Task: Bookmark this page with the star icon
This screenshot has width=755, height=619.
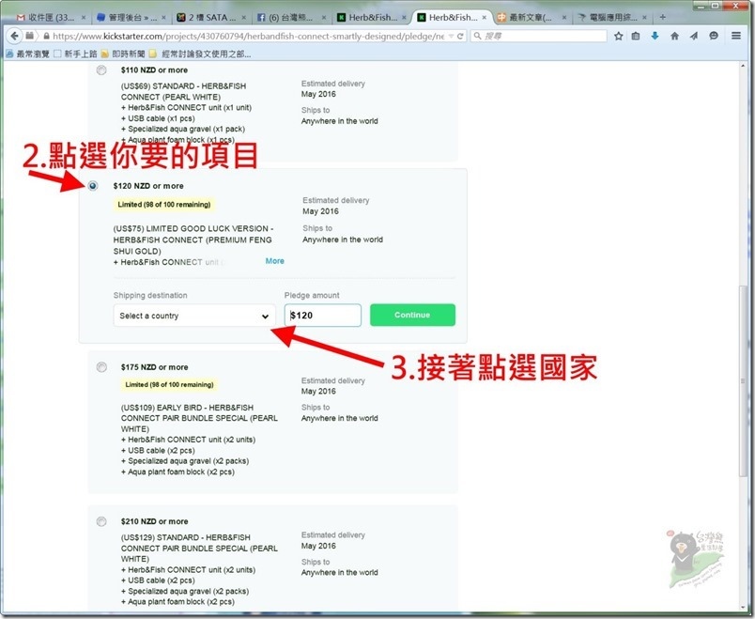Action: [x=619, y=36]
